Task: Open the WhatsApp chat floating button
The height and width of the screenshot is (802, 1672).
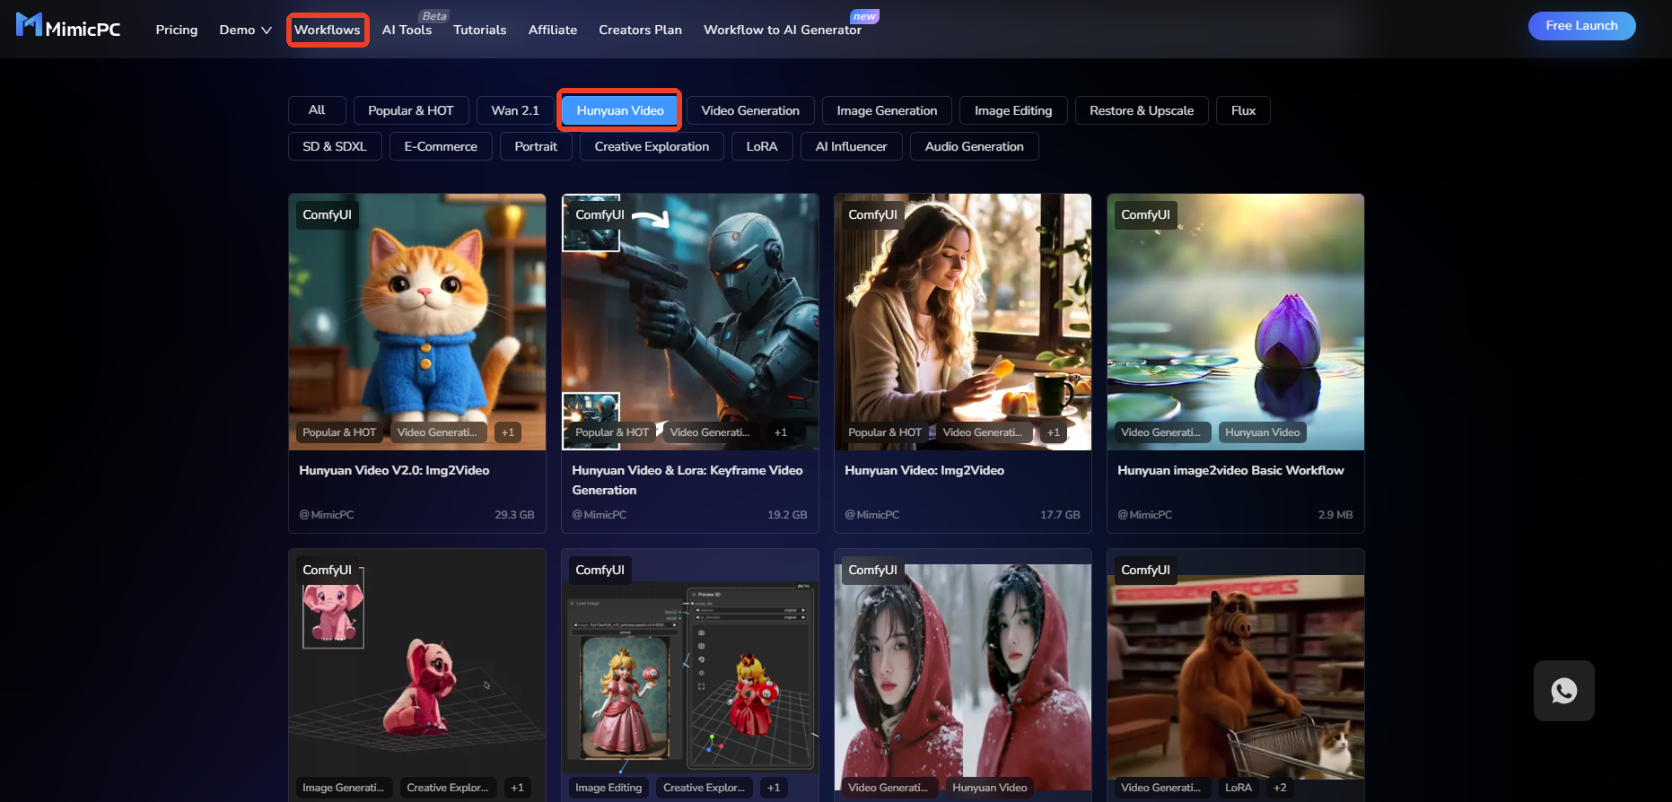Action: [1563, 691]
